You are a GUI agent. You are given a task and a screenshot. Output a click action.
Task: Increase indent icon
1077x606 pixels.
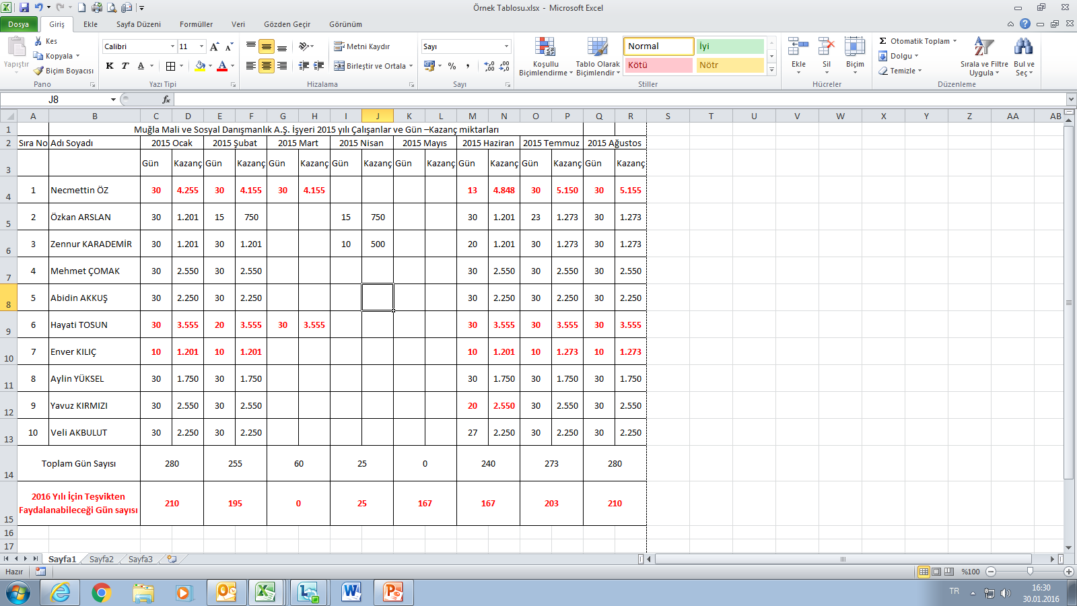coord(319,66)
